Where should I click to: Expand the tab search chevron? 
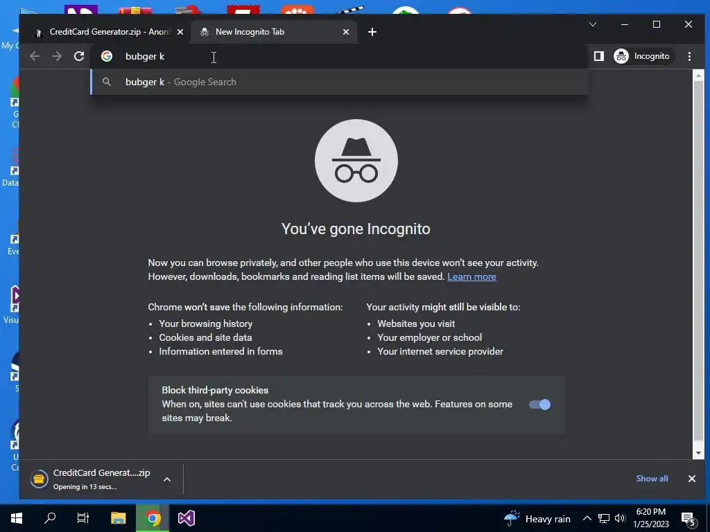click(593, 24)
